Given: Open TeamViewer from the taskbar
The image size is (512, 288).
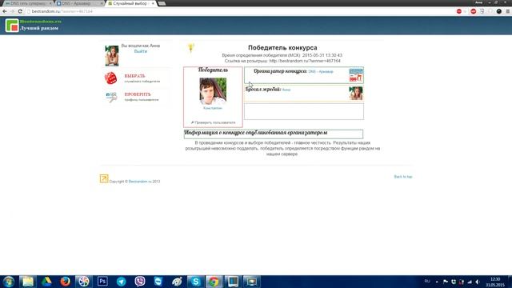Looking at the screenshot, I should pyautogui.click(x=158, y=282).
